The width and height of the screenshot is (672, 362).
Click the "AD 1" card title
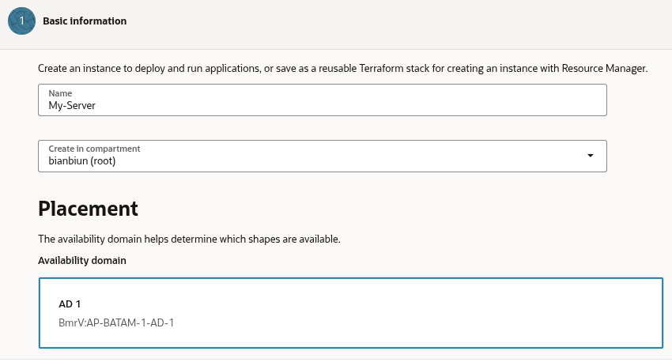(70, 304)
